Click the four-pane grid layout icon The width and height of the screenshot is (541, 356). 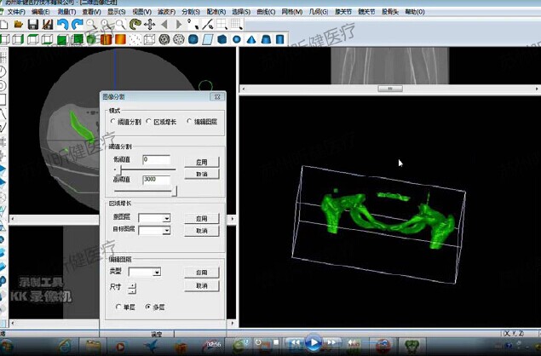222,25
